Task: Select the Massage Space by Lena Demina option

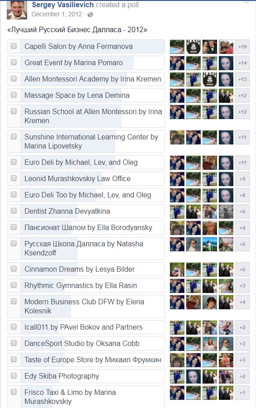Action: point(86,95)
